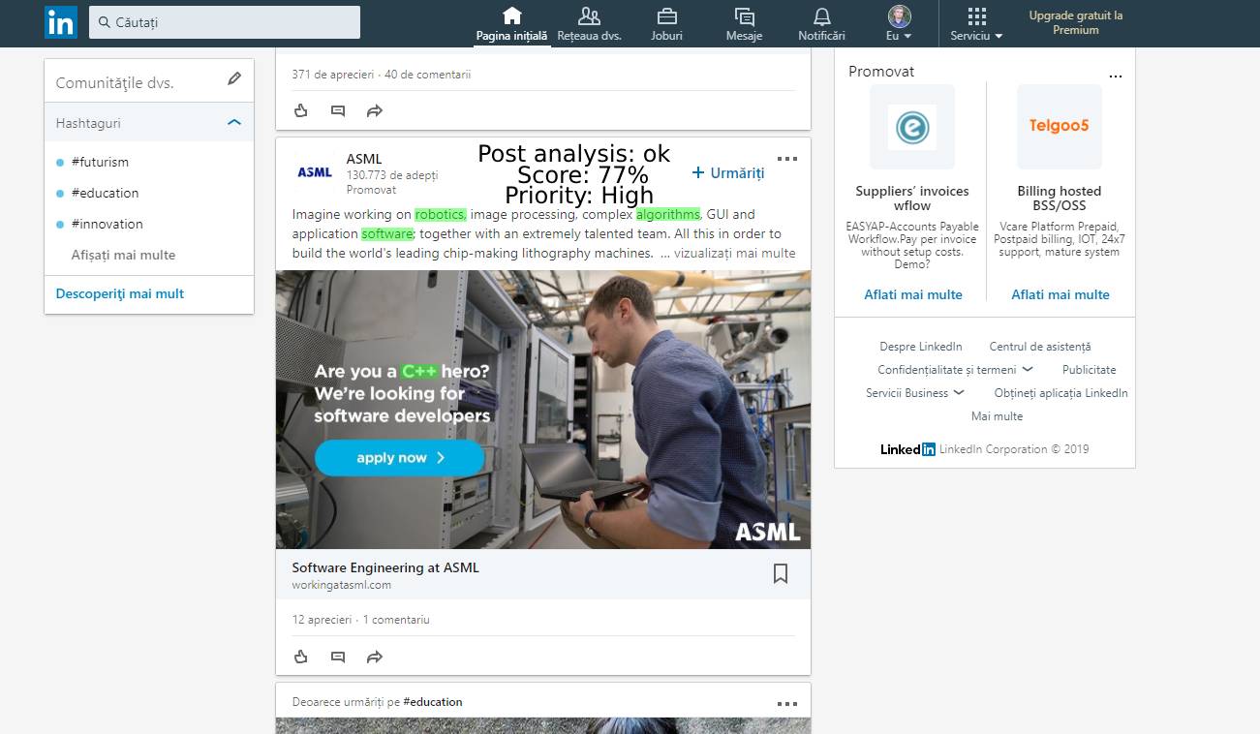View ASML post's 12 aprecieri
This screenshot has width=1260, height=734.
pos(322,620)
